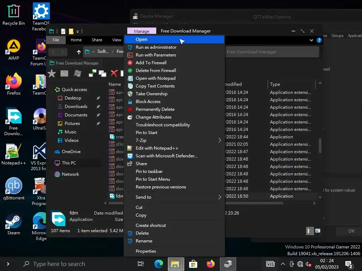Switch to the View ribbon tab
The height and width of the screenshot is (271, 362).
click(117, 40)
